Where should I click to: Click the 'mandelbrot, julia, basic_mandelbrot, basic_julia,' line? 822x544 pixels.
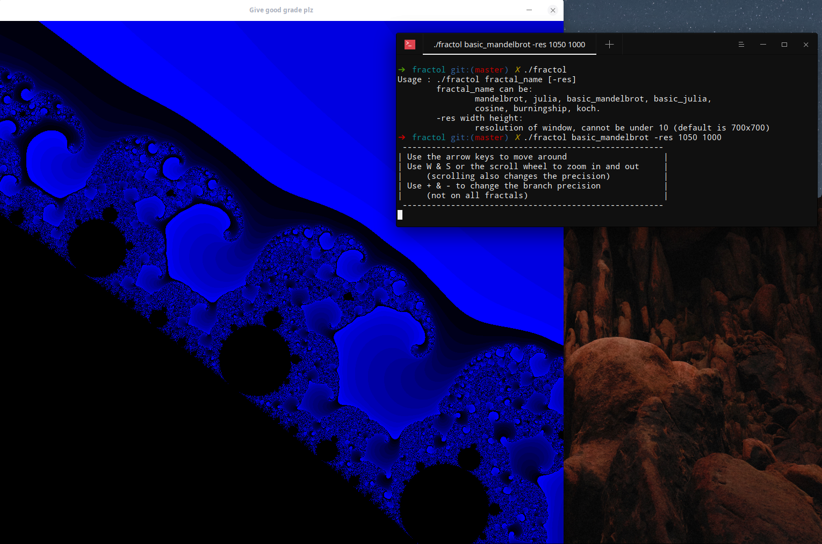coord(593,99)
